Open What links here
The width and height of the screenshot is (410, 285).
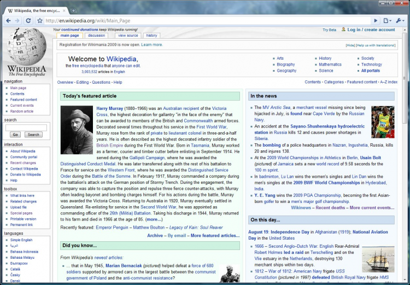point(22,195)
